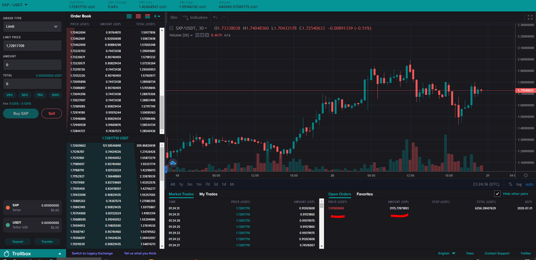Open the 23:24:36 (UTC) timezone menu
Screen dimensions: 536x260
tap(486, 184)
